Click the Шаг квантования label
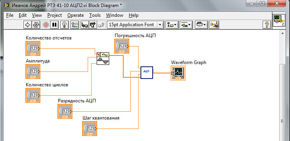This screenshot has width=290, height=141. (x=101, y=118)
